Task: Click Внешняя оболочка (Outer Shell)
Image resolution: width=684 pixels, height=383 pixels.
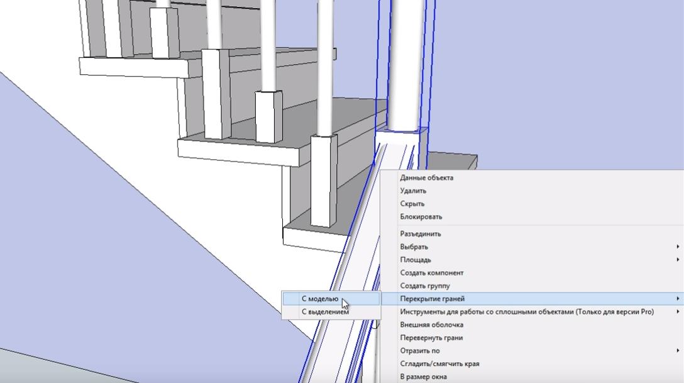Action: 432,325
